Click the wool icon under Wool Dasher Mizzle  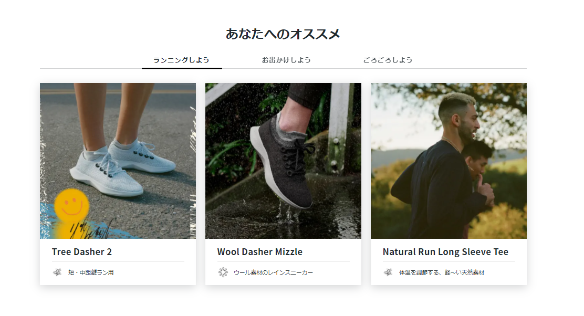[x=223, y=272]
